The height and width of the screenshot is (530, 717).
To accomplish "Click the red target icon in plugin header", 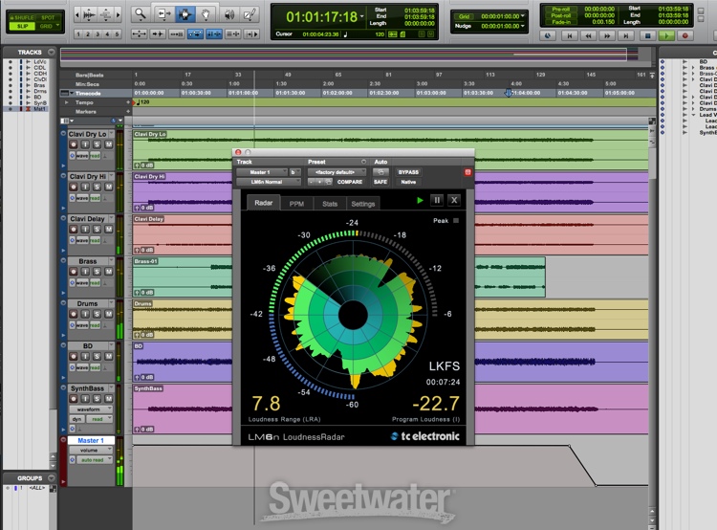I will pyautogui.click(x=467, y=172).
